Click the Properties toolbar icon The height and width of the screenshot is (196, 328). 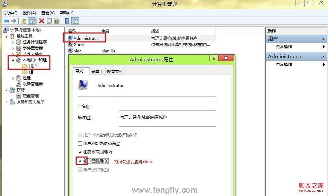pos(49,21)
